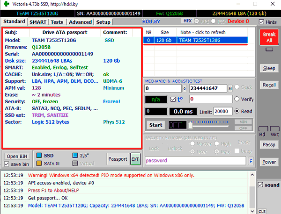Toggle the temperature monitoring checkbox

[173, 99]
